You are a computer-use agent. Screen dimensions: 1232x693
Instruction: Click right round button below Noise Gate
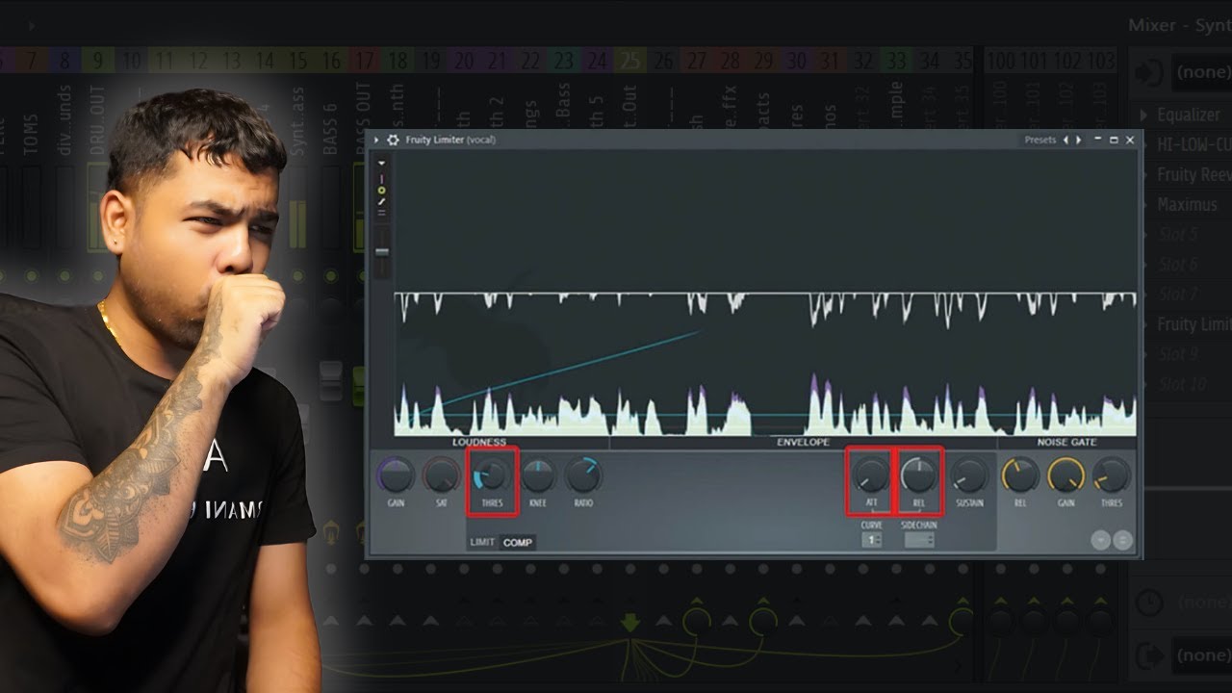click(x=1122, y=540)
